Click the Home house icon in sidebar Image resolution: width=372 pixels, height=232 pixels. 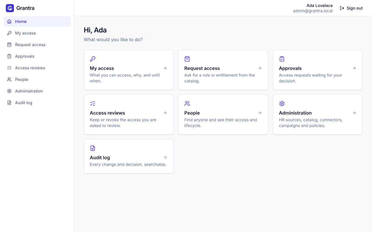tap(9, 21)
